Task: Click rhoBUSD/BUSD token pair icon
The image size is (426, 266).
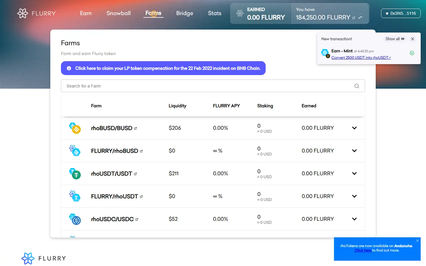Action: click(75, 128)
